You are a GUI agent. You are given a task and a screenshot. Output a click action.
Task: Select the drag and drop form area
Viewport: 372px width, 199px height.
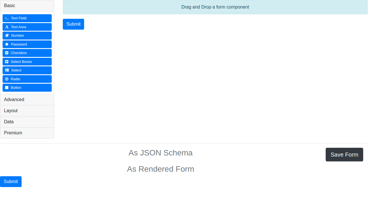point(215,7)
